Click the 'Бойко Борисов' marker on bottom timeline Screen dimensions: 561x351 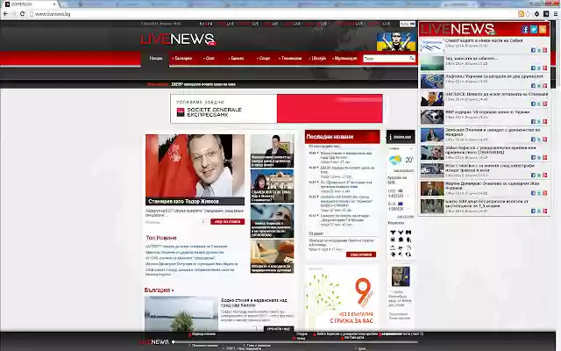tap(345, 333)
